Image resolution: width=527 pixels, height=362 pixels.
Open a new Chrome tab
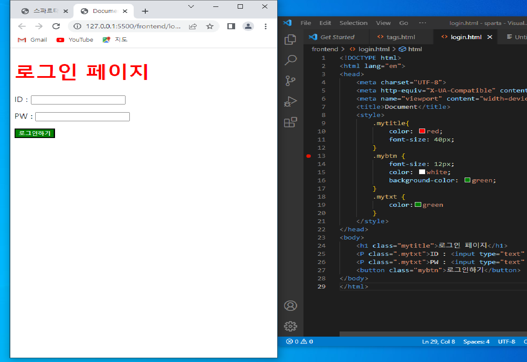pyautogui.click(x=145, y=11)
